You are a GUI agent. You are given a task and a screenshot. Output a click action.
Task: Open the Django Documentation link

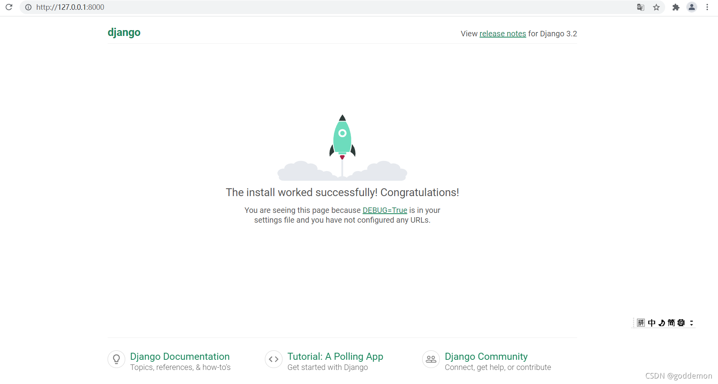coord(180,356)
